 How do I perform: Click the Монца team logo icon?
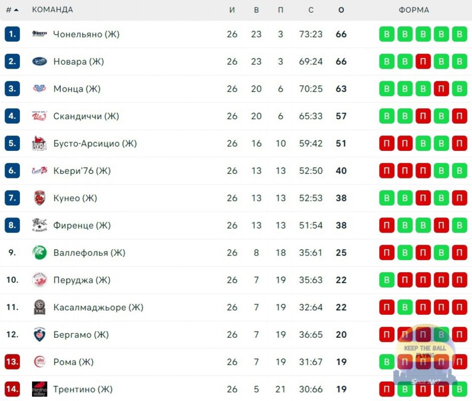tap(40, 89)
